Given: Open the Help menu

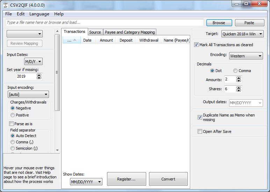Looking at the screenshot, I should click(59, 14).
